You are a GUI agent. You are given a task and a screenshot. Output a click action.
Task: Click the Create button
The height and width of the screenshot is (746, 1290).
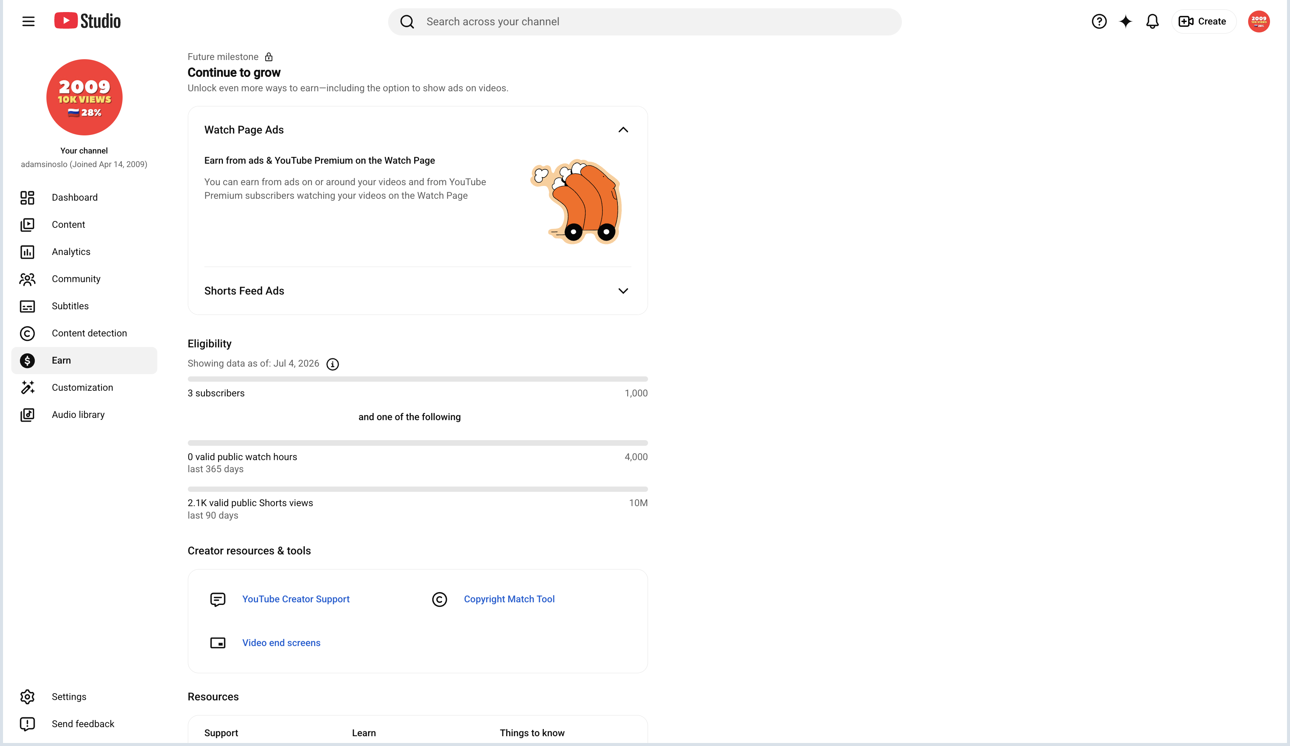[x=1203, y=21]
